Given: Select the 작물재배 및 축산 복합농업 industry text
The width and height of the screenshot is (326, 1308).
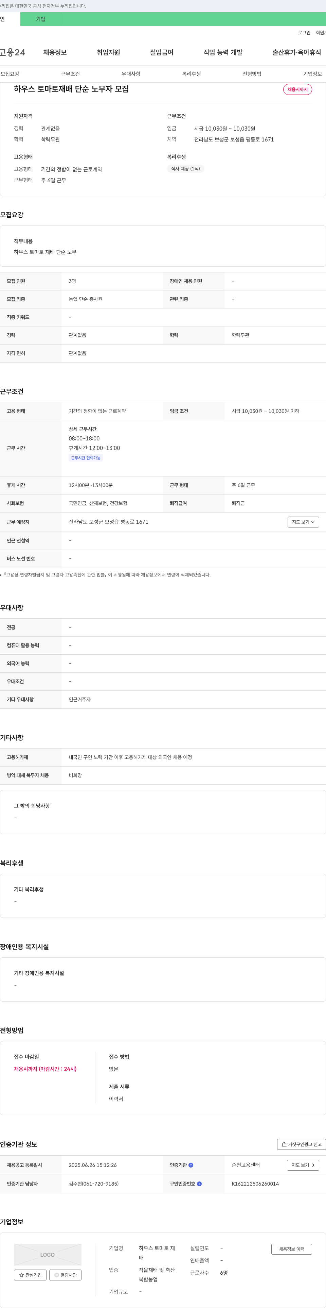Looking at the screenshot, I should pos(157,1274).
